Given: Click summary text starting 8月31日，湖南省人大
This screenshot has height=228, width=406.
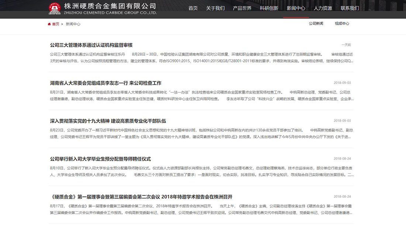Looking at the screenshot, I should tap(202, 96).
